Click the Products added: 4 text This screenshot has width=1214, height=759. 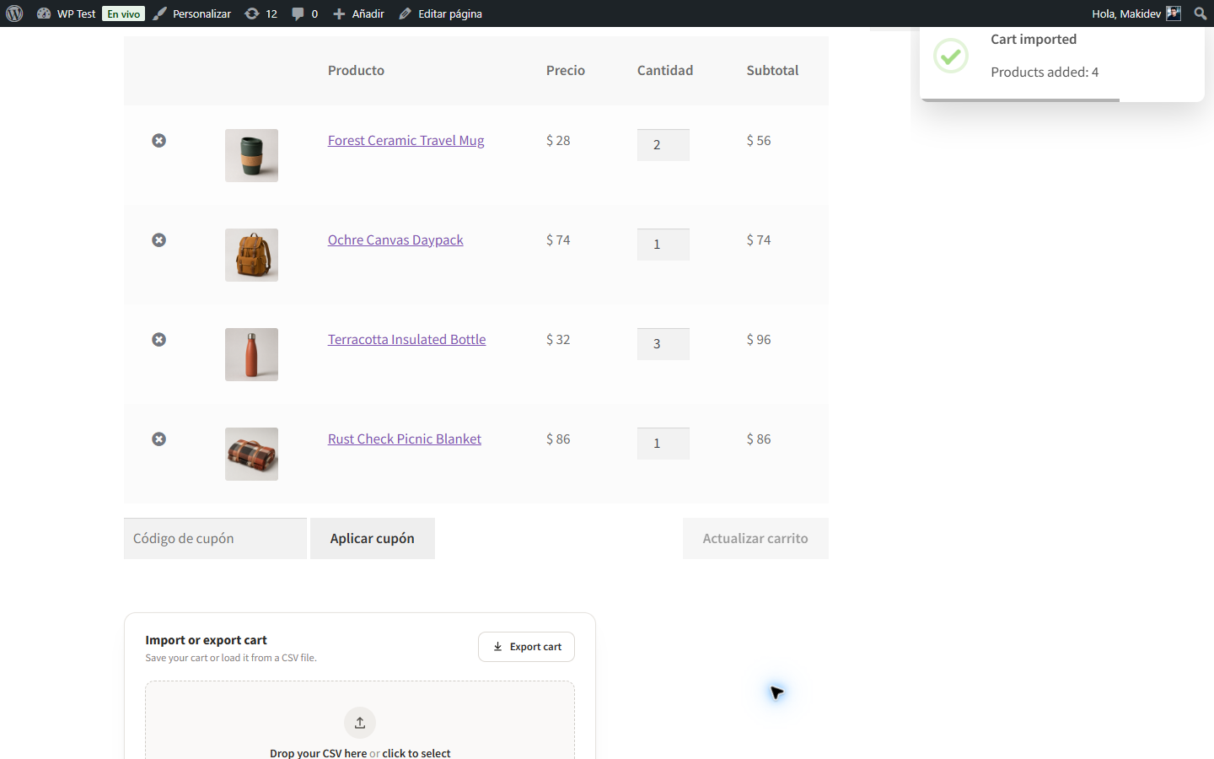[1045, 73]
